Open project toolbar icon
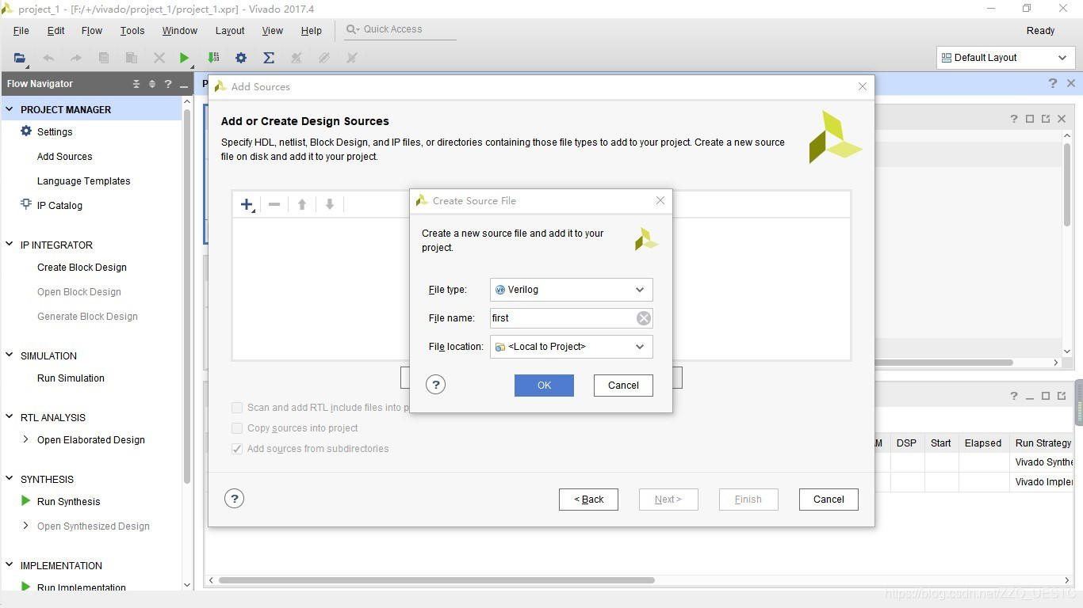 point(20,58)
